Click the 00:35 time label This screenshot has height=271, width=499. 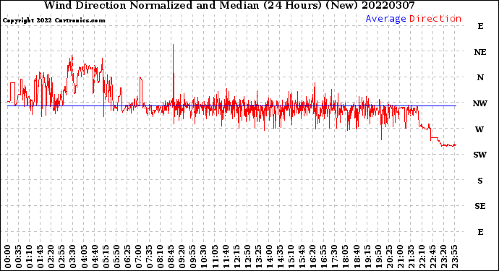19,257
